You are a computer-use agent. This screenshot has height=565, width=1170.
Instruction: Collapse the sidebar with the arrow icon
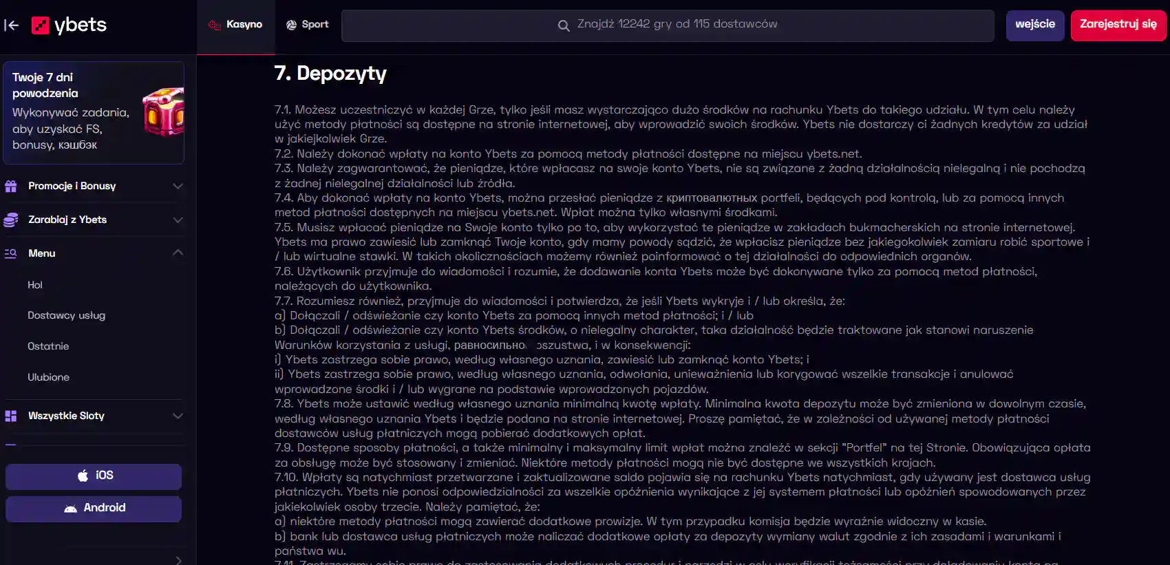pos(12,25)
